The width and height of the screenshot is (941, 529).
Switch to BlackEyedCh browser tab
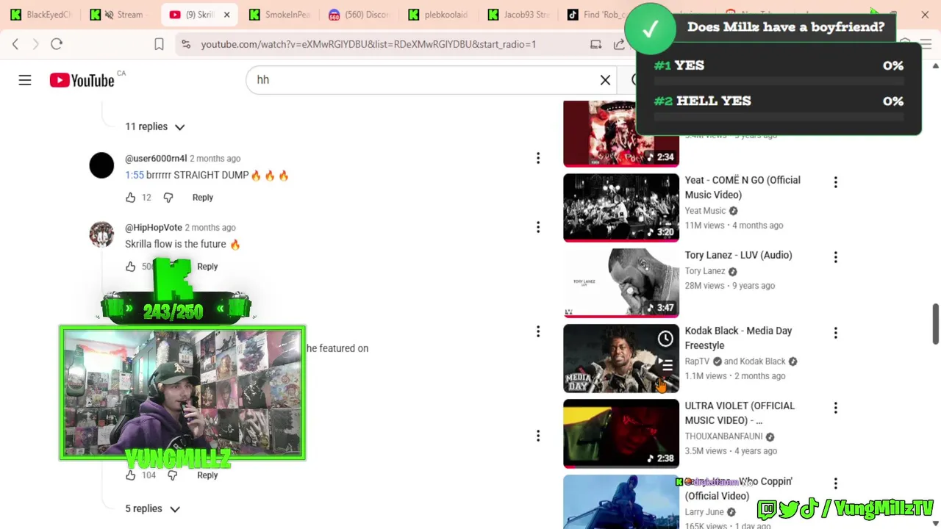[x=40, y=14]
